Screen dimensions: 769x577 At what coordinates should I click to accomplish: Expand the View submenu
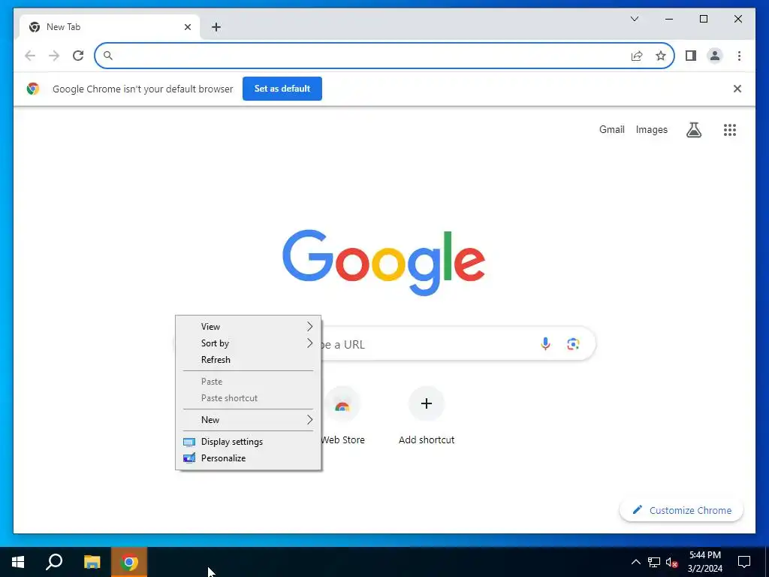(x=248, y=327)
